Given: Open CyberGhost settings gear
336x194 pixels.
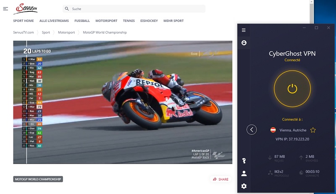Looking at the screenshot, I should tap(244, 186).
